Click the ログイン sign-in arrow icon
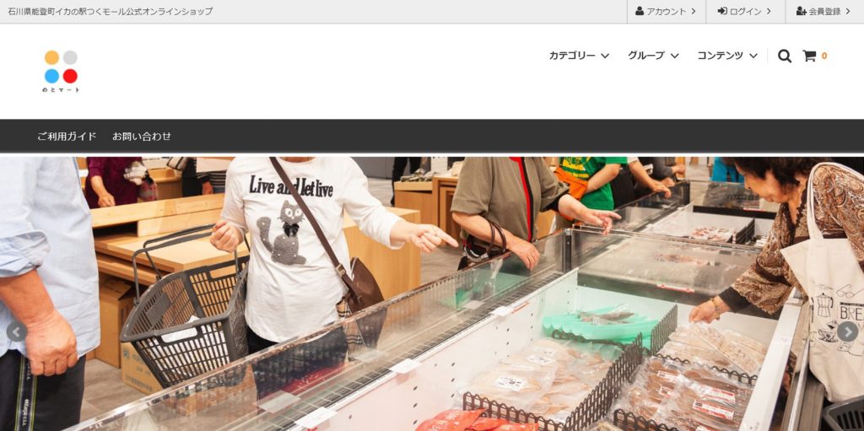Image resolution: width=864 pixels, height=431 pixels. click(722, 11)
